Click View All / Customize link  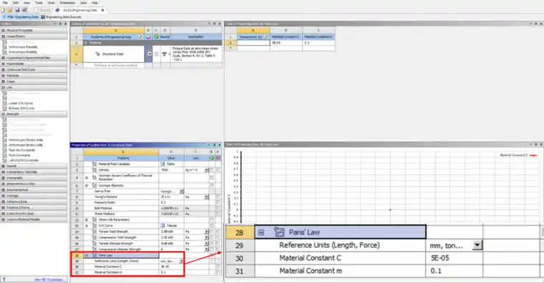(x=49, y=279)
